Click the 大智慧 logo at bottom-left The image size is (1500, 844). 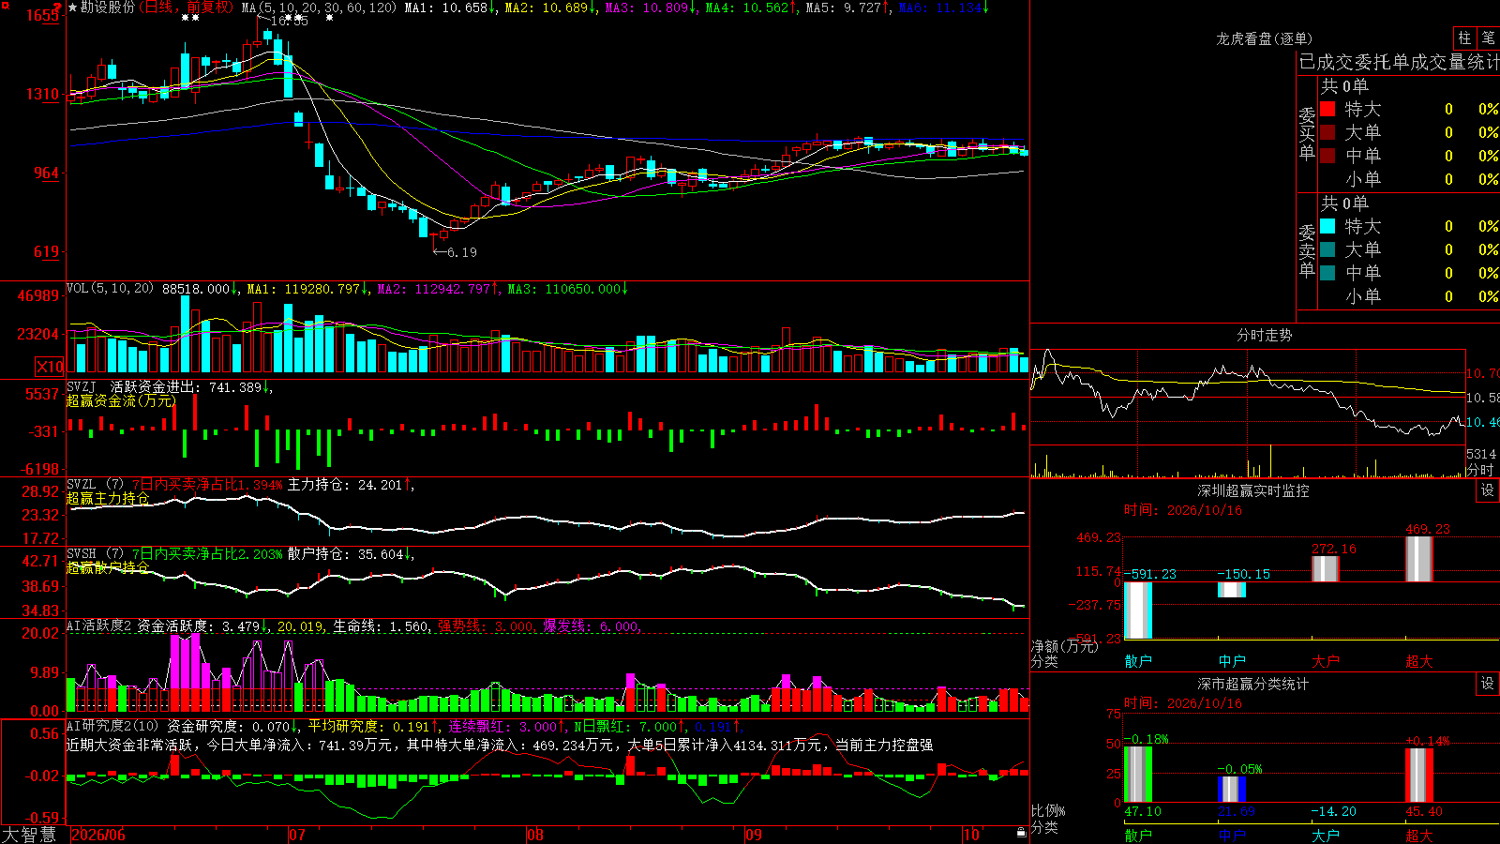(x=29, y=835)
